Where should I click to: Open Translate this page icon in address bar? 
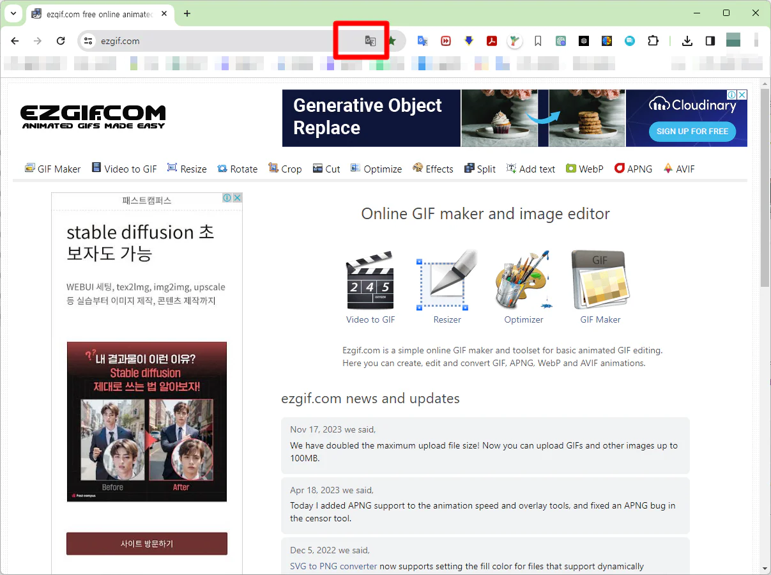click(370, 41)
